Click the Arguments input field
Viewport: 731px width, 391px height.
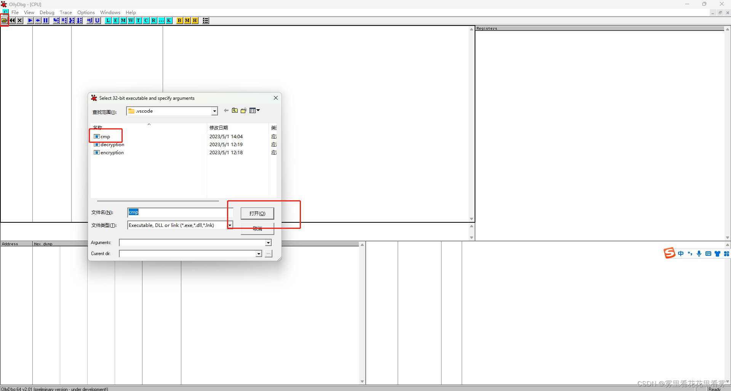(192, 243)
